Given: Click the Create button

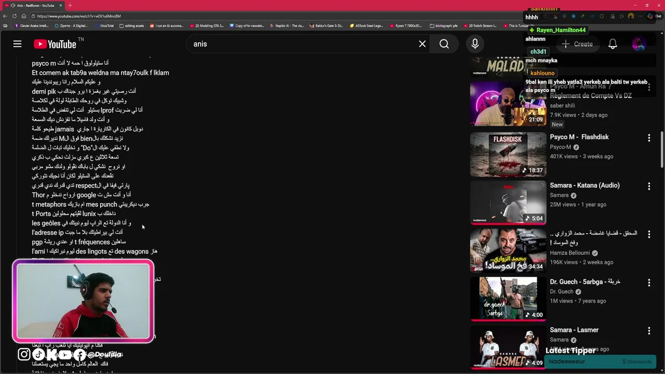Looking at the screenshot, I should pyautogui.click(x=577, y=44).
